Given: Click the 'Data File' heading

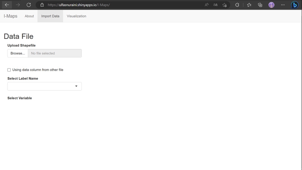Looking at the screenshot, I should [19, 36].
